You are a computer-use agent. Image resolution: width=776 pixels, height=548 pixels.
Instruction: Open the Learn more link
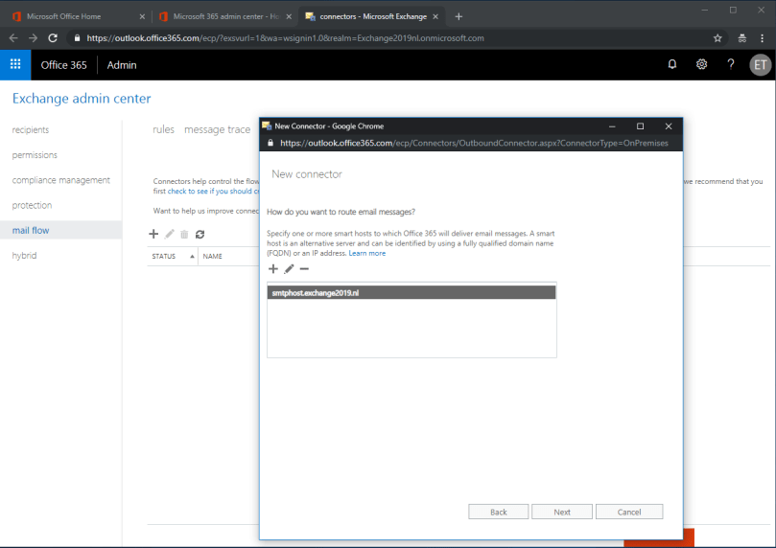click(367, 253)
